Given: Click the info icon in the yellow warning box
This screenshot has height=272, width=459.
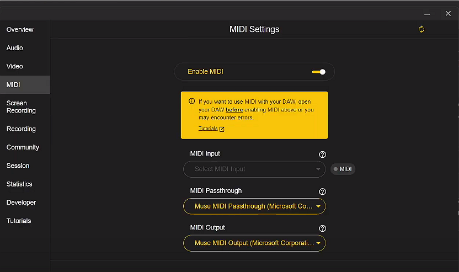Looking at the screenshot, I should tap(192, 101).
